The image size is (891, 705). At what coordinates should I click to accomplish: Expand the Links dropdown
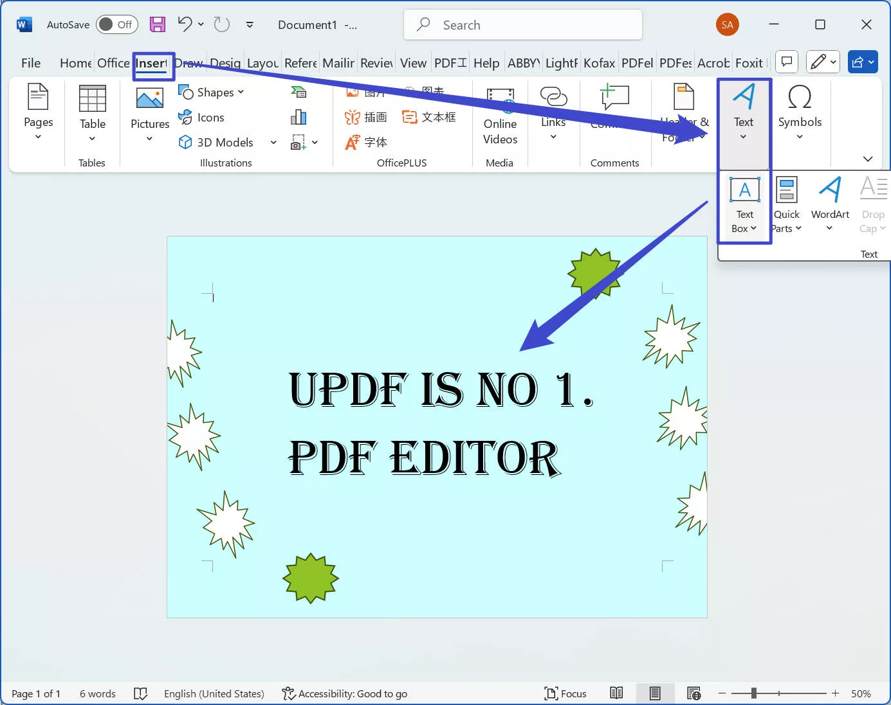(x=553, y=136)
